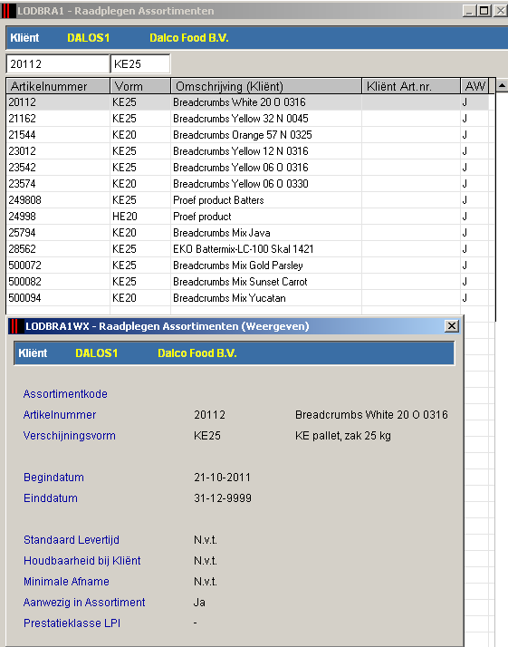Click the LODBRA1WX dialog's red-bar title icon
The image size is (508, 647).
point(16,326)
